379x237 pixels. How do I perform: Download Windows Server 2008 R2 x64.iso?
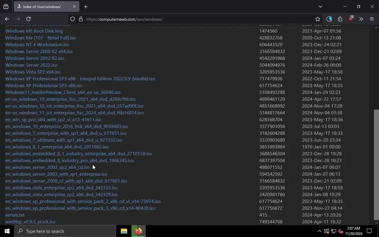[x=39, y=51]
